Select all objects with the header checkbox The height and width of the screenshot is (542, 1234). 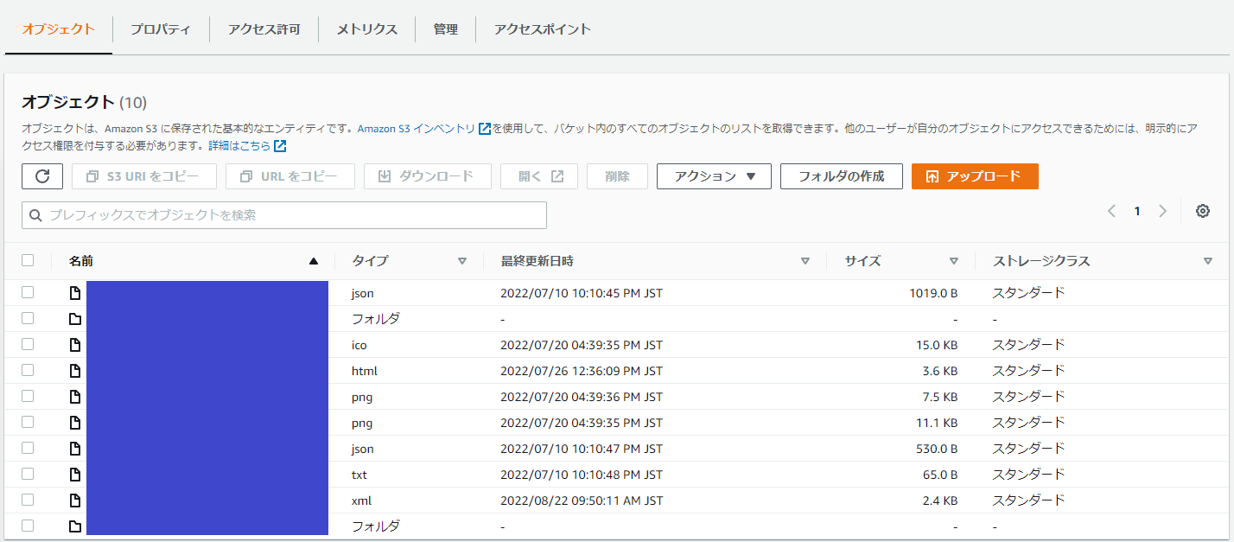point(29,259)
